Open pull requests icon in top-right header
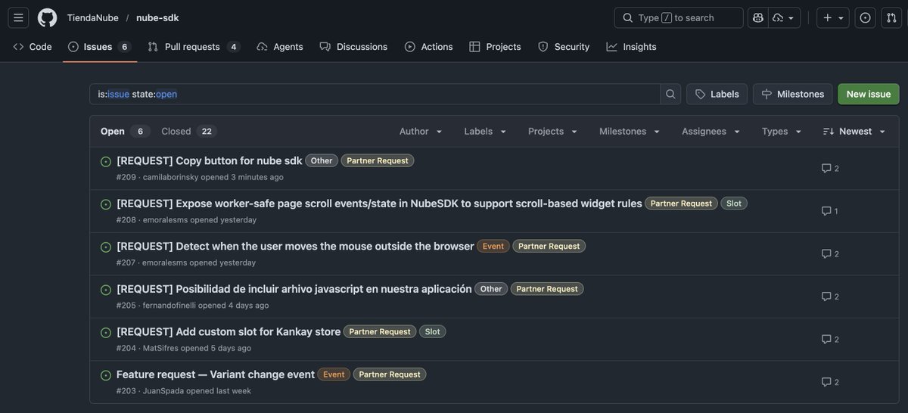Image resolution: width=908 pixels, height=413 pixels. click(891, 17)
